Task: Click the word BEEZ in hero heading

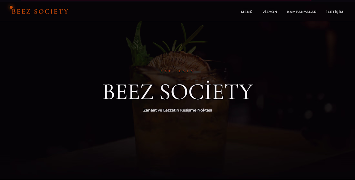Action: 128,92
